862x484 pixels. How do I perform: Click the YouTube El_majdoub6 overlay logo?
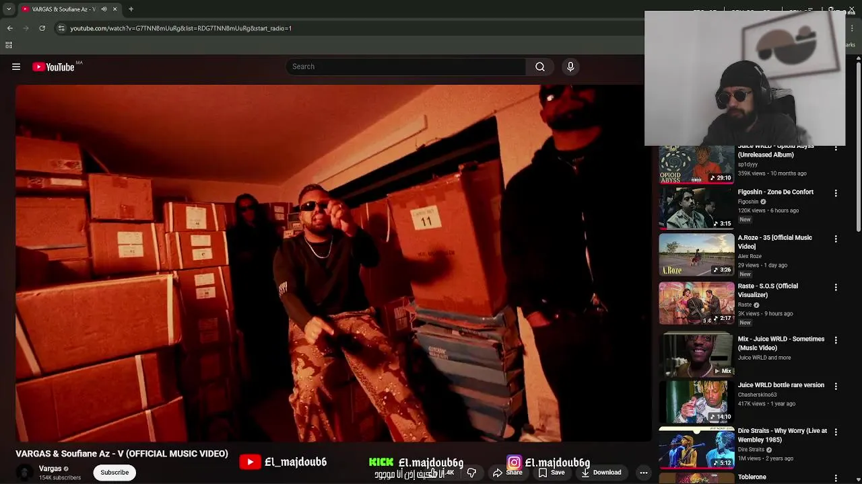pyautogui.click(x=250, y=462)
